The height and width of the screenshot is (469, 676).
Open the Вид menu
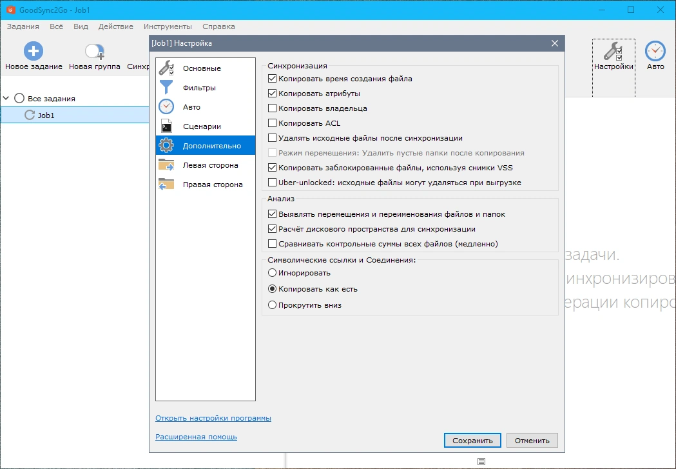(81, 26)
